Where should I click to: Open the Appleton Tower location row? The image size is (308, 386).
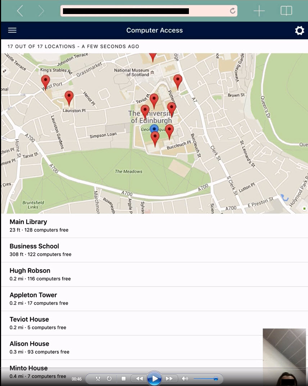(154, 299)
